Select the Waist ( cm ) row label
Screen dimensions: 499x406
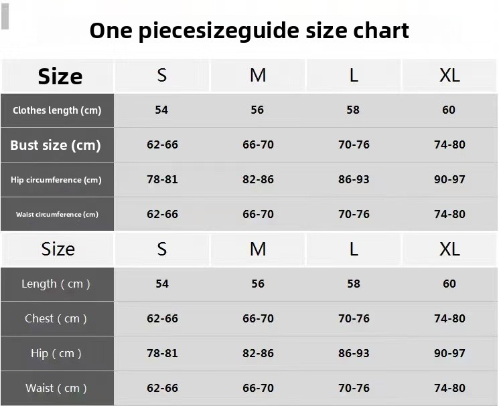[56, 388]
